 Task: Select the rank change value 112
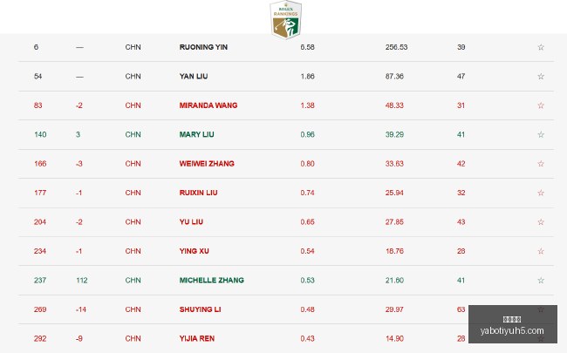[x=82, y=280]
